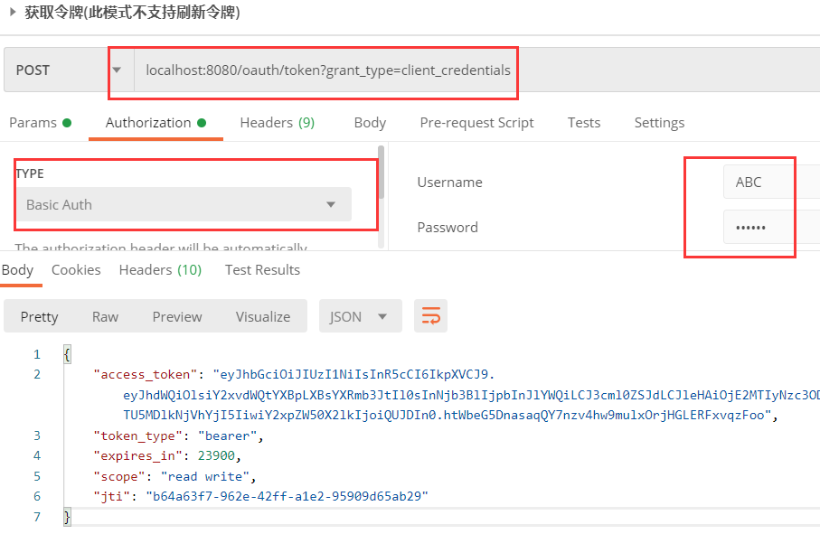Viewport: 820px width, 534px height.
Task: Click the jti value b64a63f7-962e-42ff-a1e2-95909d65ab29
Action: (x=287, y=496)
